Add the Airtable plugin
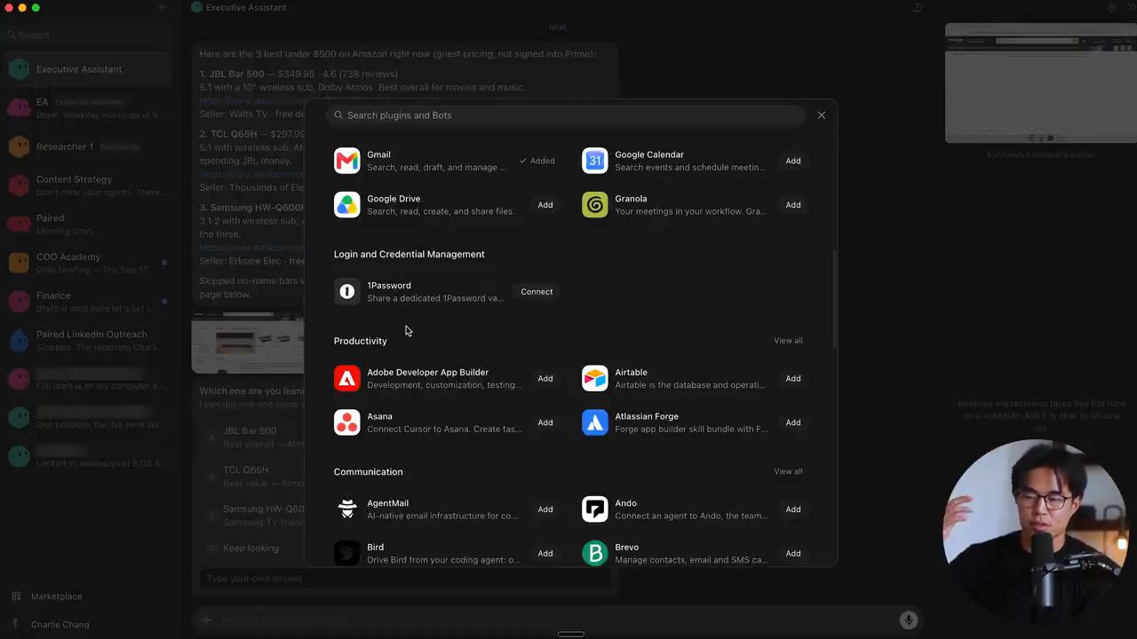Screen dimensions: 1137x639 pos(793,379)
